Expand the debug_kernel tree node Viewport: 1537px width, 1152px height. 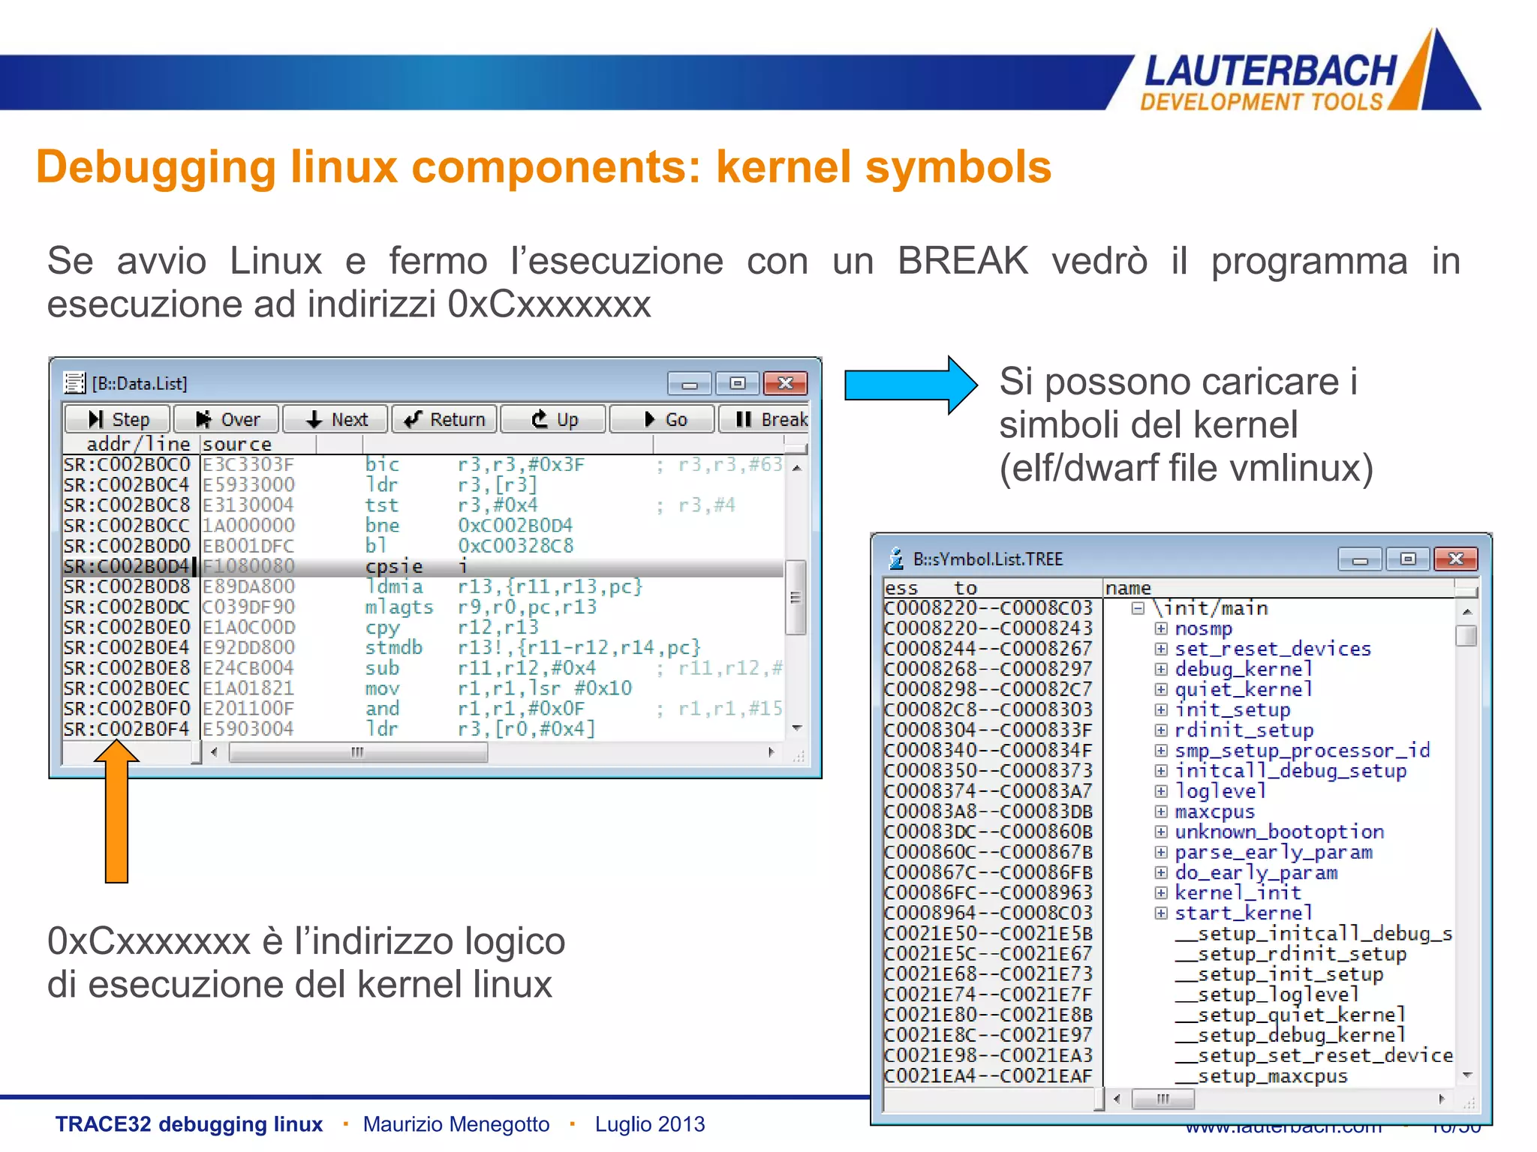(1161, 669)
